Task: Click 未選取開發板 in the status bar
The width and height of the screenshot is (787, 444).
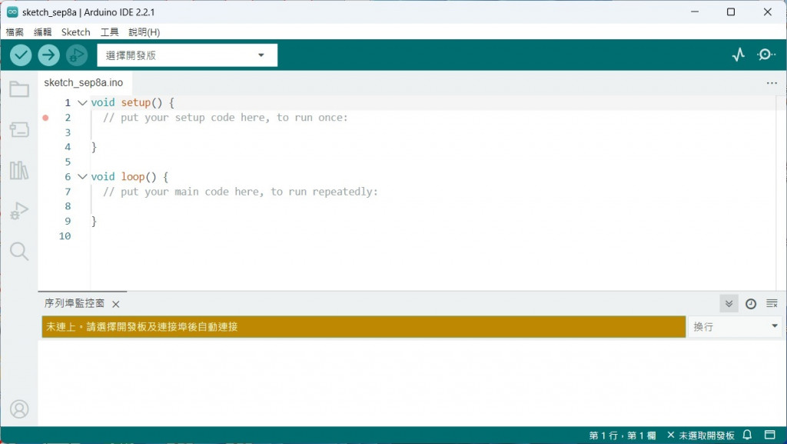Action: tap(701, 436)
